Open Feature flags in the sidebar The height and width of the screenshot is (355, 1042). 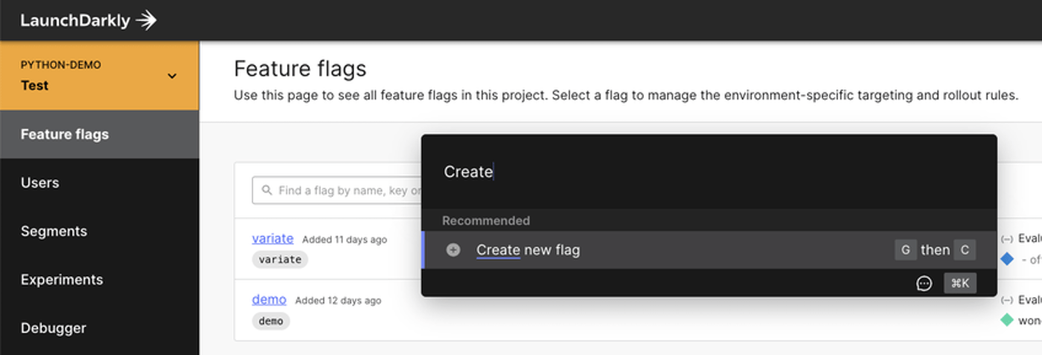click(x=99, y=135)
